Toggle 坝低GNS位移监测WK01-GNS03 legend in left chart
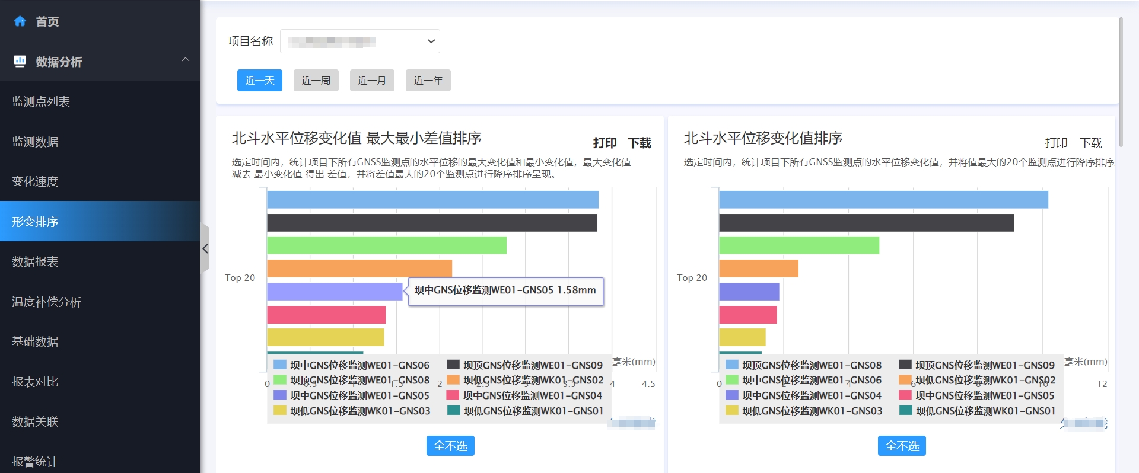The image size is (1139, 473). click(352, 411)
